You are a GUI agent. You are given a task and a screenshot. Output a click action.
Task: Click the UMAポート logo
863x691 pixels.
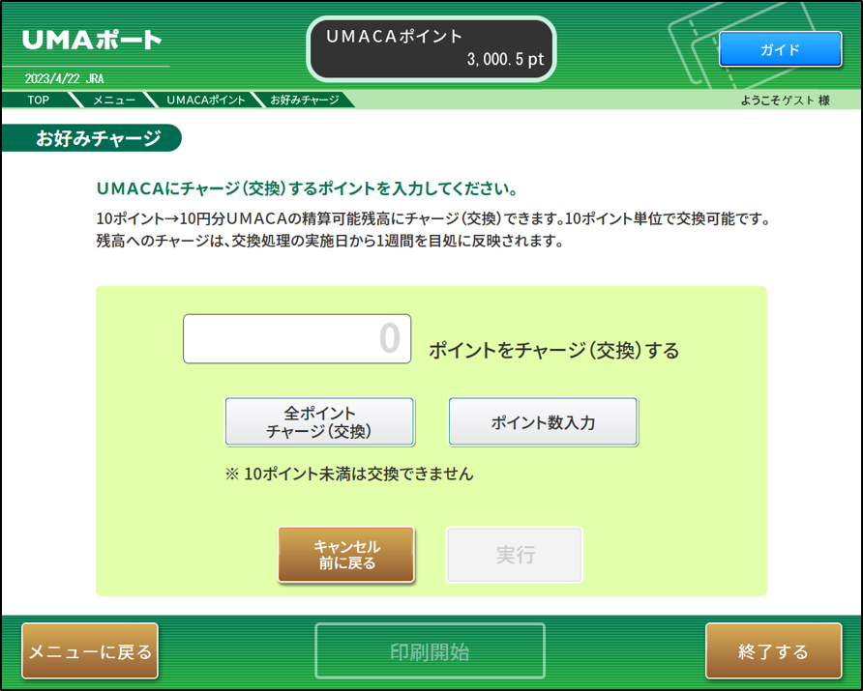coord(91,41)
